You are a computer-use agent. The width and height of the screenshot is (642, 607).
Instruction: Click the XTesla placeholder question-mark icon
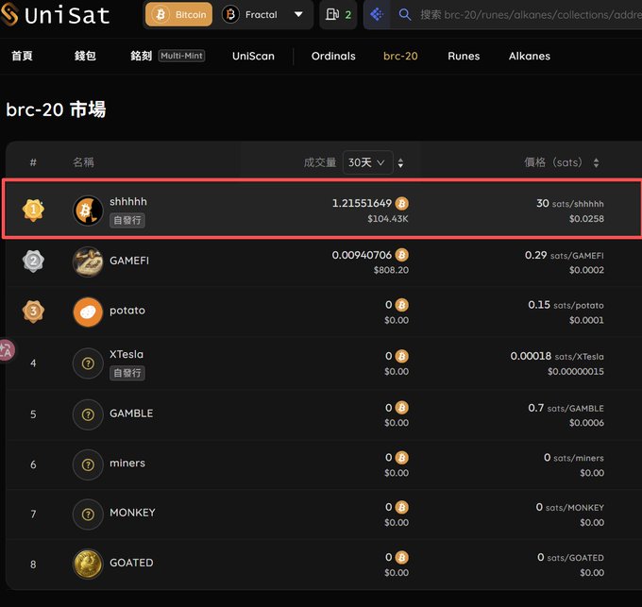[x=88, y=363]
